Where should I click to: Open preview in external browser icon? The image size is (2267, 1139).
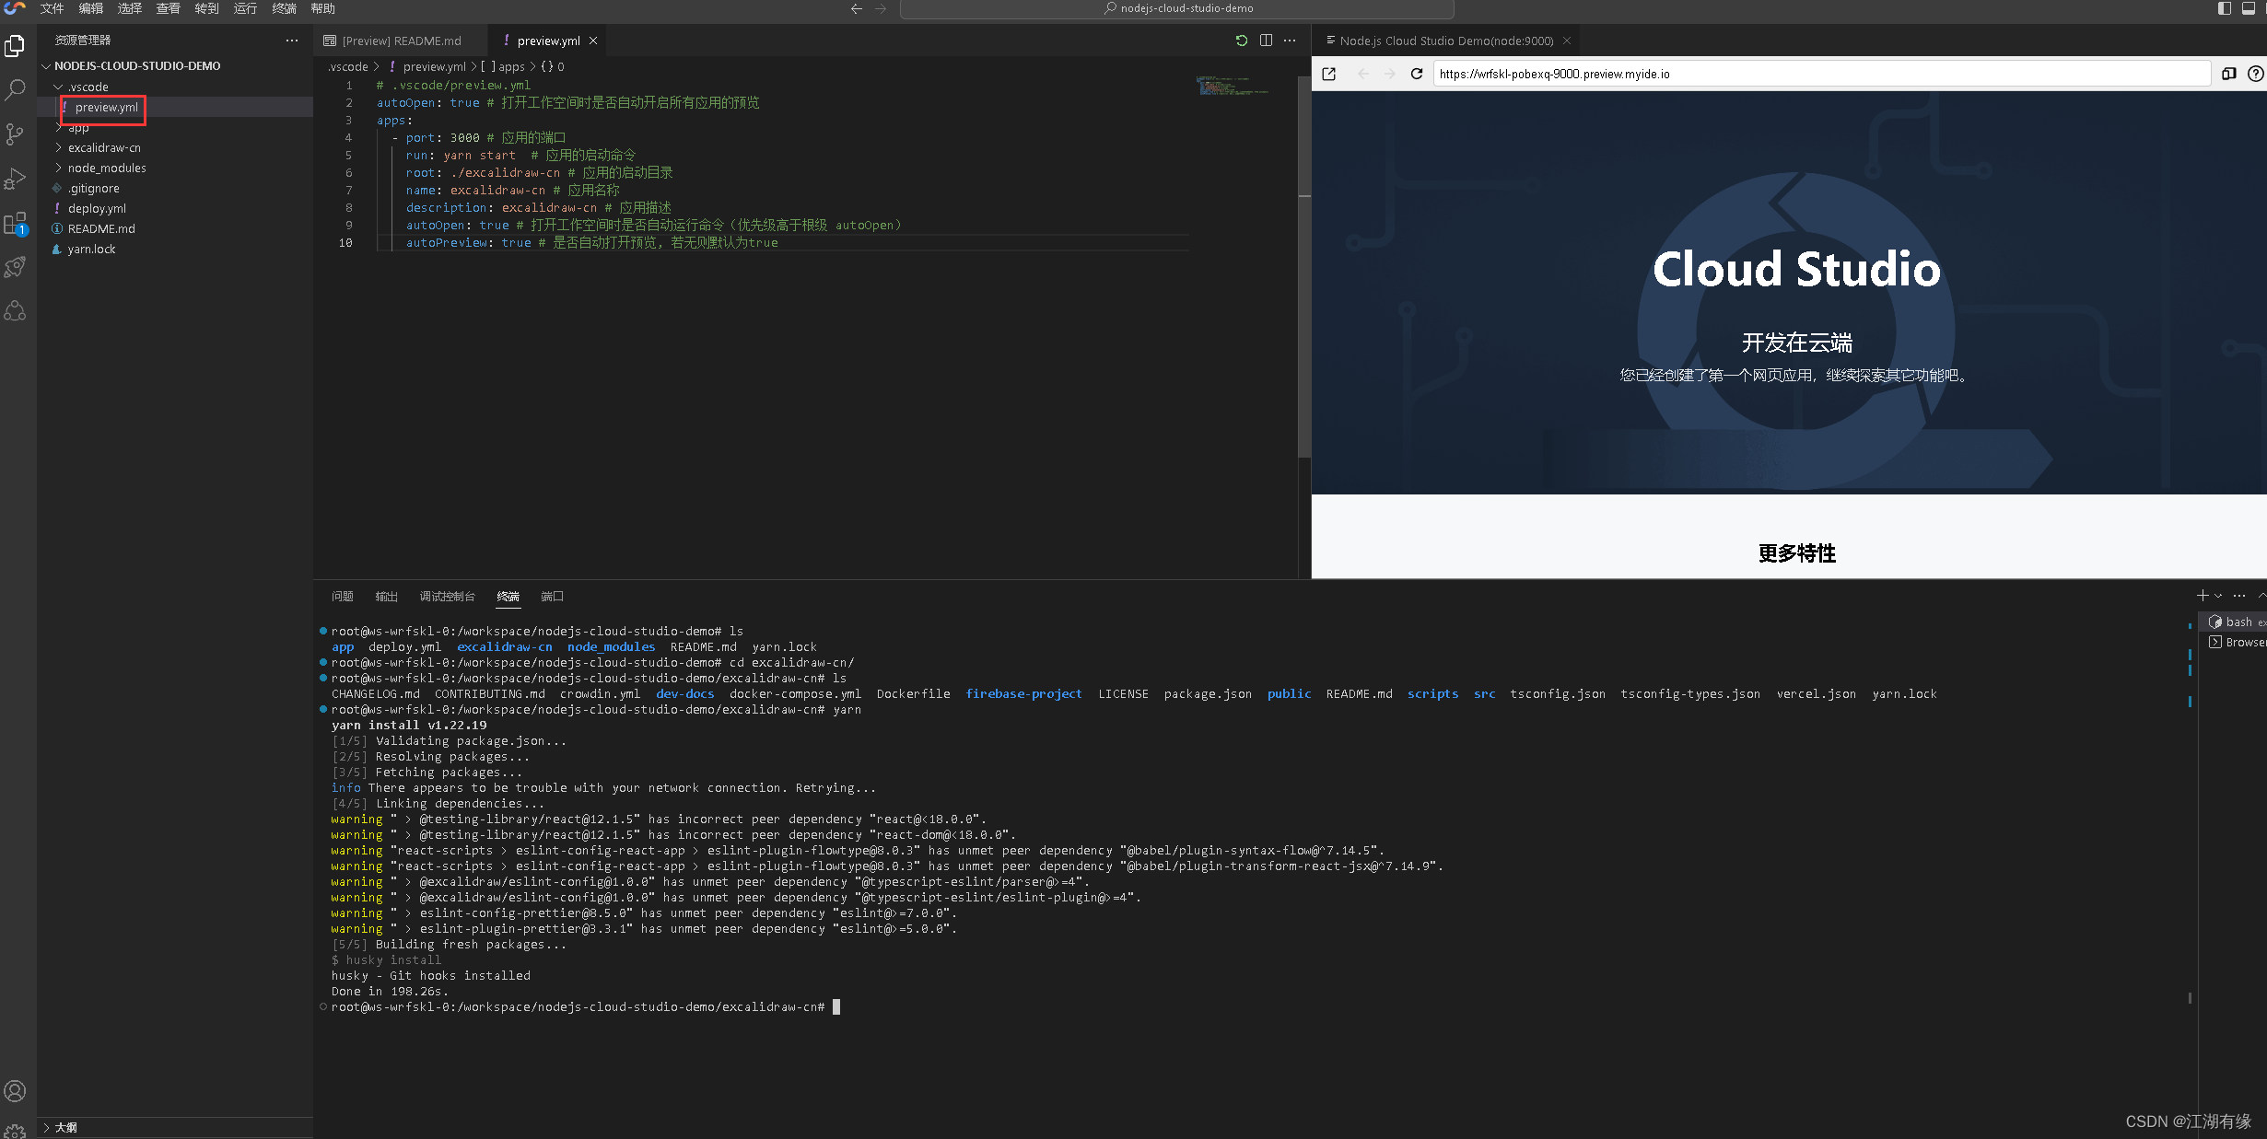[1328, 74]
